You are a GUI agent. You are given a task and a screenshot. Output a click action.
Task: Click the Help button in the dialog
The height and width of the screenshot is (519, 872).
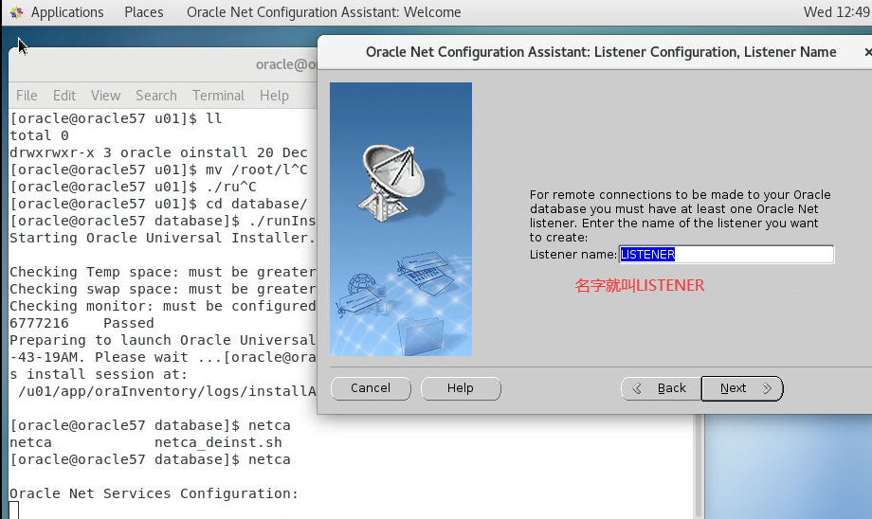point(461,388)
